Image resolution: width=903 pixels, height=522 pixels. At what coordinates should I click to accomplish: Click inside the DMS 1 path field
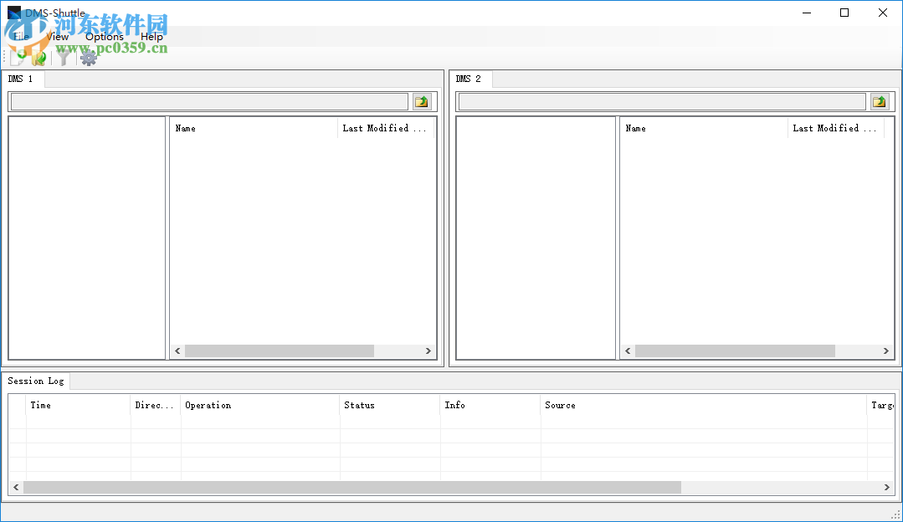tap(208, 101)
